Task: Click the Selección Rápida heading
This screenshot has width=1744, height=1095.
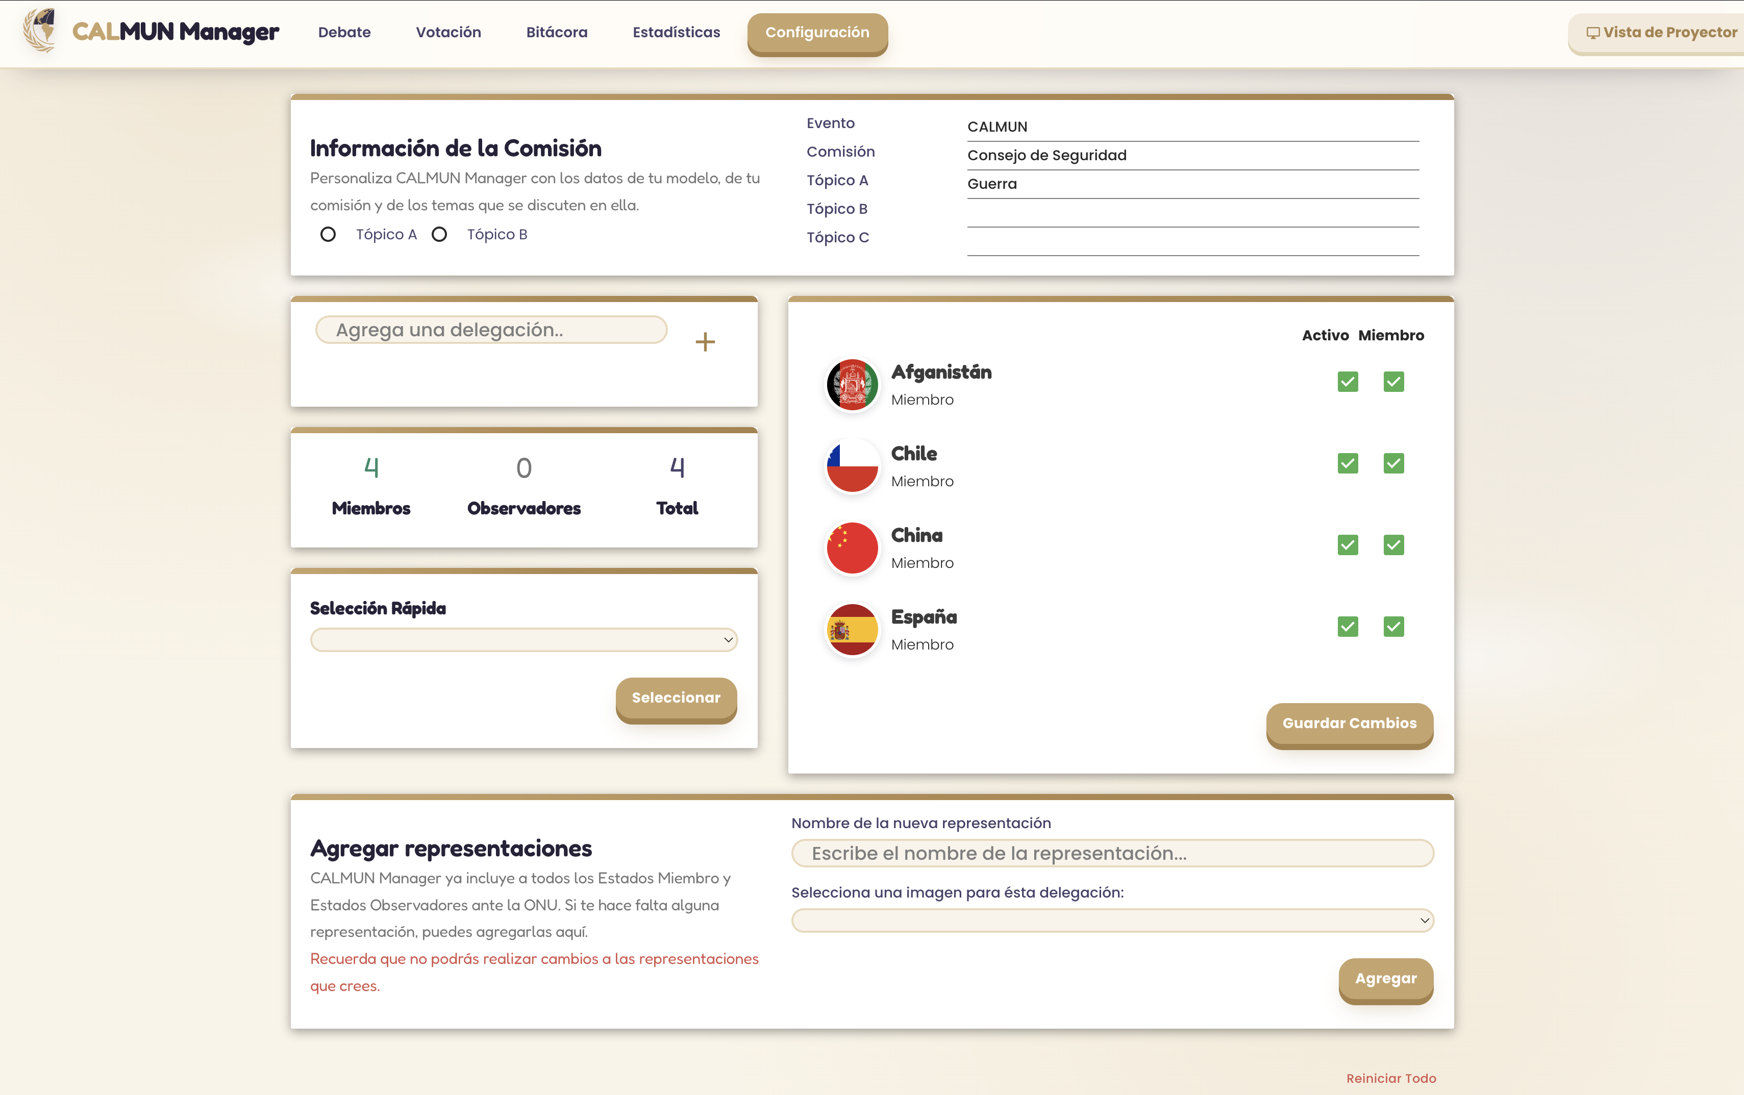Action: 378,608
